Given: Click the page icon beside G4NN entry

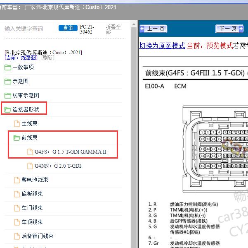Looking at the screenshot, I should point(30,166).
